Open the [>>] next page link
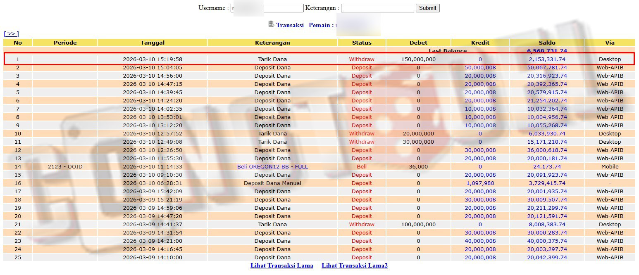The image size is (639, 275). tap(11, 34)
